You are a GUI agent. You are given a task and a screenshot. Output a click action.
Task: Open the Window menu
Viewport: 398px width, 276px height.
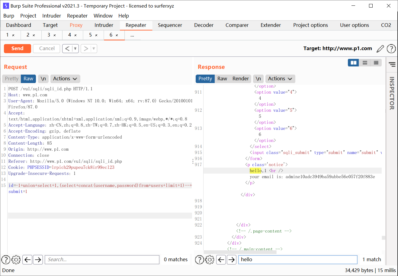[103, 16]
